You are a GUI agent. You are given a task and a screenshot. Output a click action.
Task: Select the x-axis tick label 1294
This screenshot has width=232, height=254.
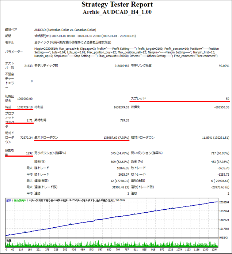coord(214,250)
